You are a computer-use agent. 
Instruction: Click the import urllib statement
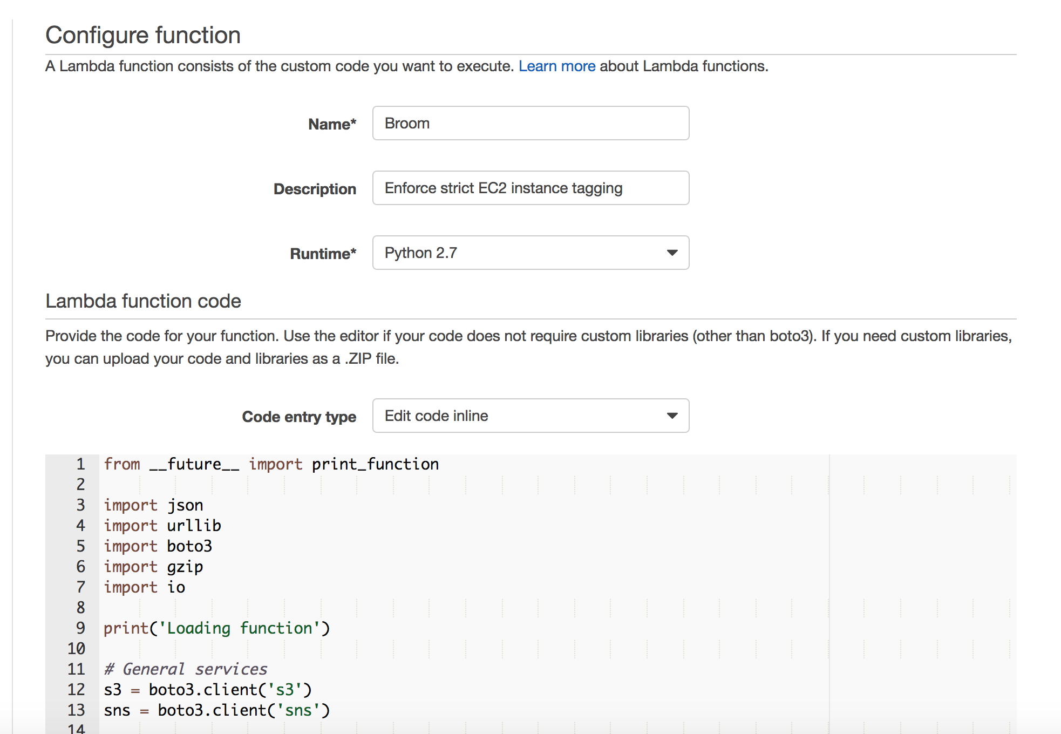pyautogui.click(x=162, y=525)
